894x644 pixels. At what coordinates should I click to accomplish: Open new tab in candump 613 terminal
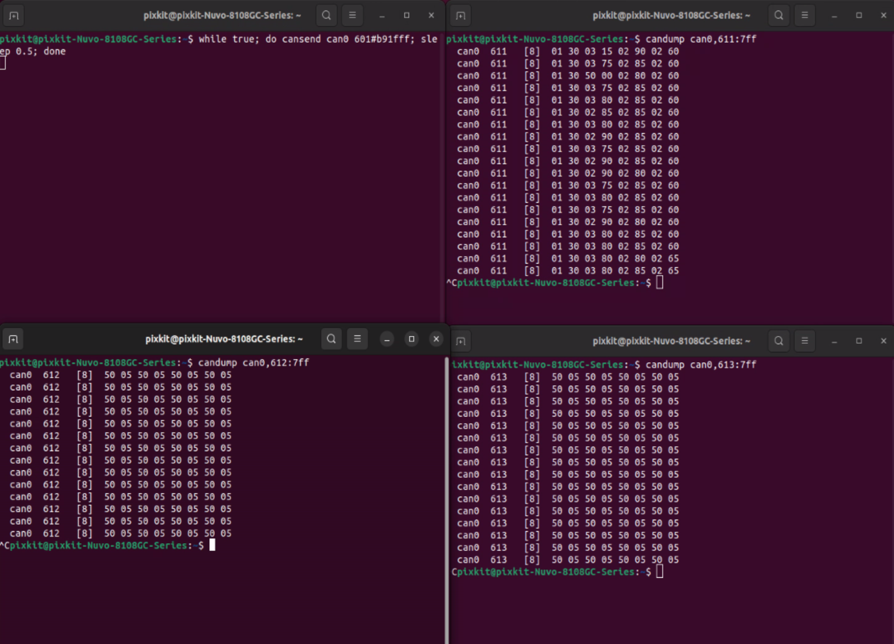(461, 341)
